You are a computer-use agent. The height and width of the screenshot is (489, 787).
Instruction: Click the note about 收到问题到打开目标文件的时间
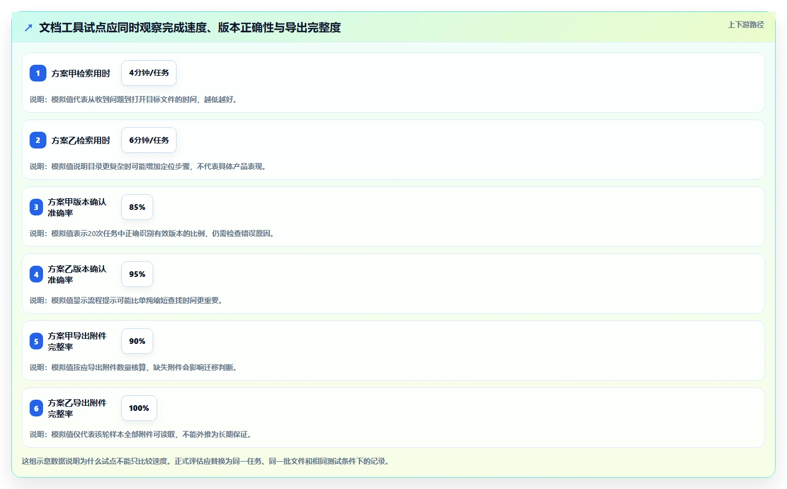tap(135, 99)
